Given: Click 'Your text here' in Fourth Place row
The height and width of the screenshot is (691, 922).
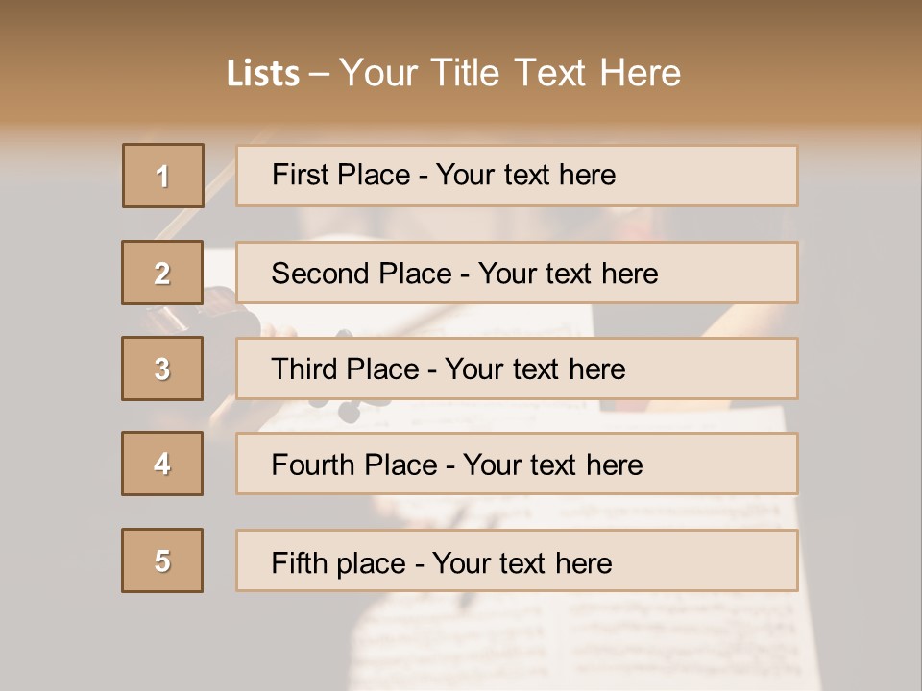Looking at the screenshot, I should (552, 465).
